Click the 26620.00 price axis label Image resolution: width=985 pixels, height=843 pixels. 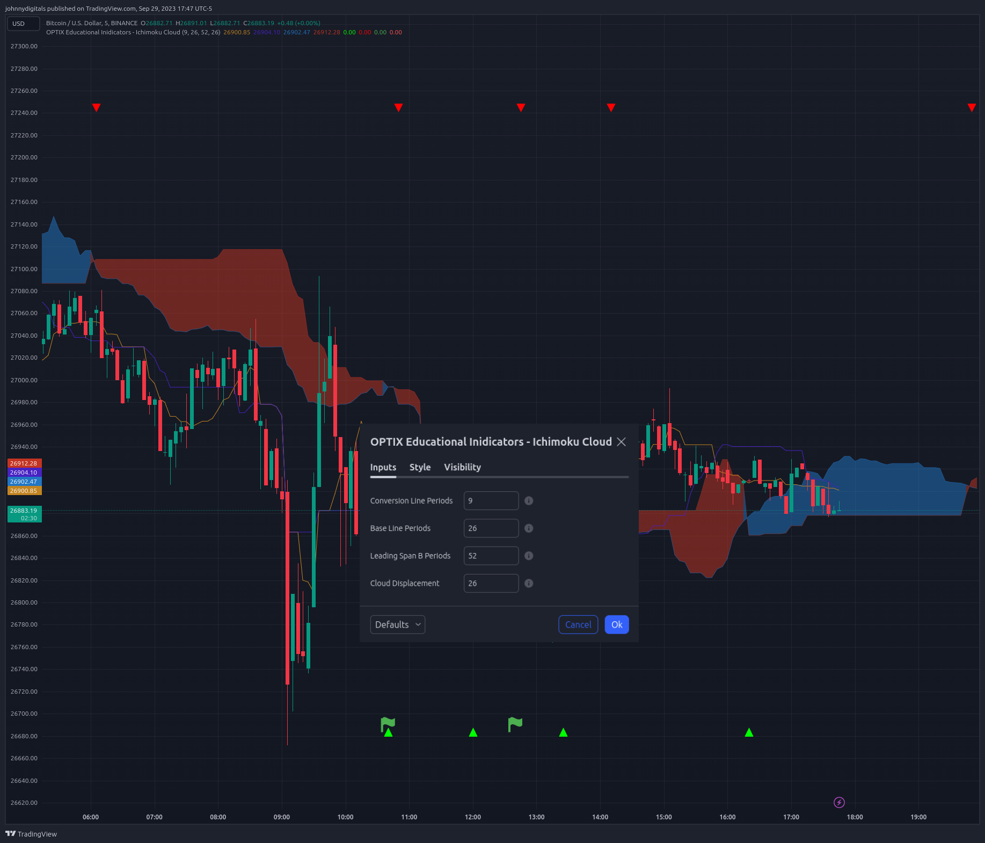[24, 803]
